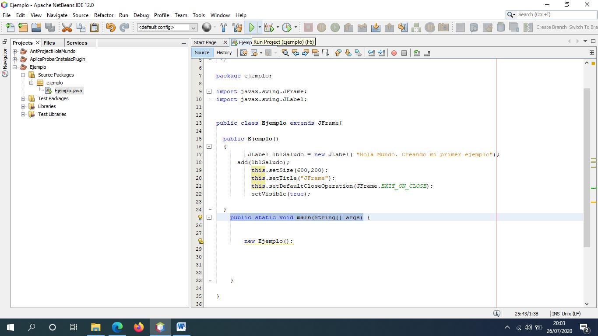Start recording a macro with the red circle
The height and width of the screenshot is (336, 598).
coord(394,53)
